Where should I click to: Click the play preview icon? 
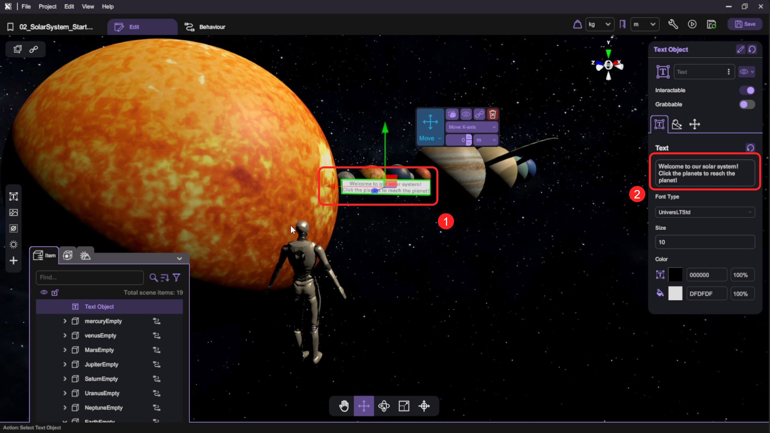tap(692, 24)
